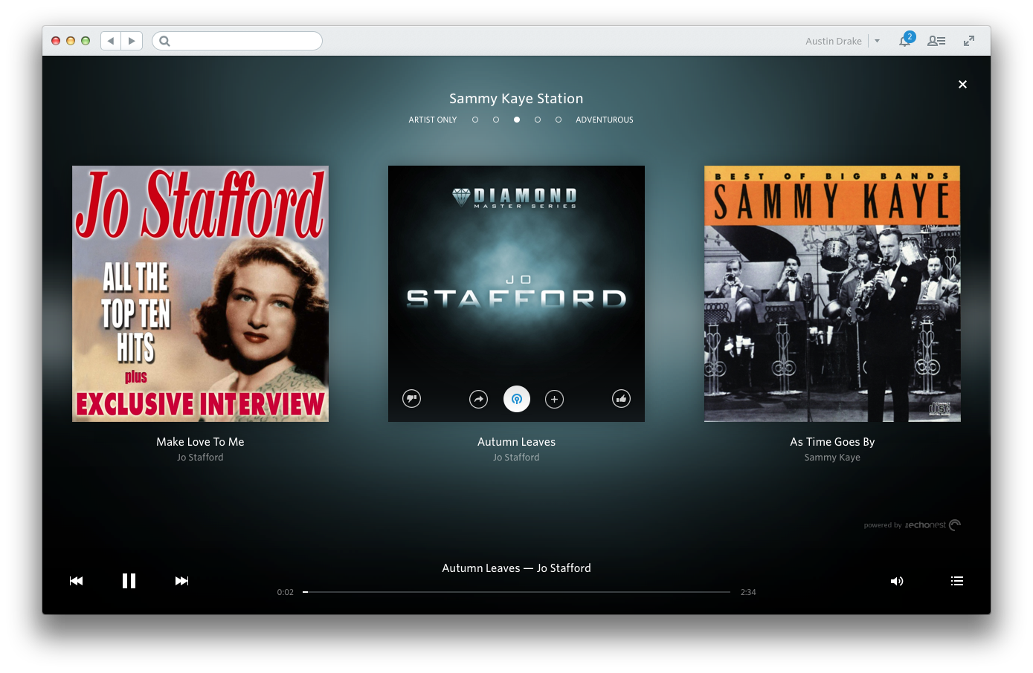Go back with the left arrow

pos(111,41)
